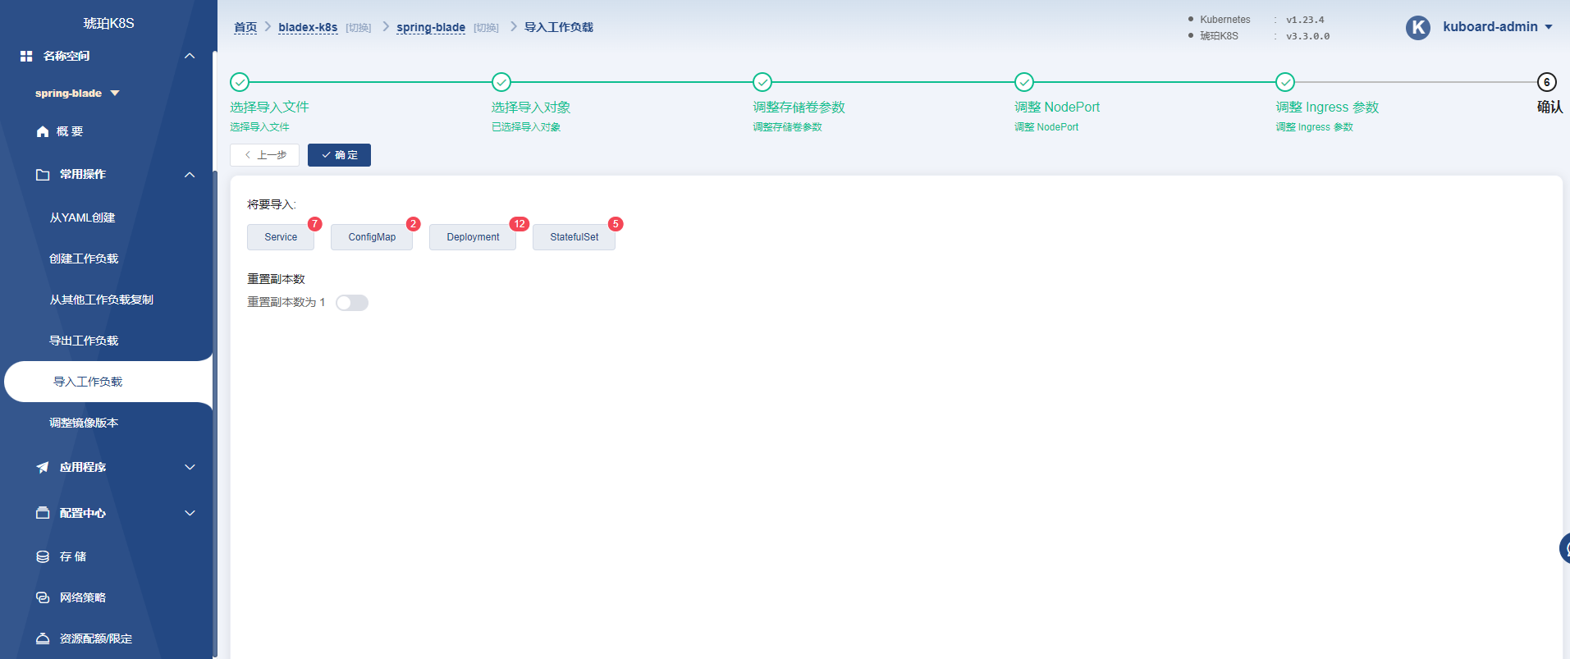Click 切换 next to spring-blade breadcrumb

click(x=487, y=28)
